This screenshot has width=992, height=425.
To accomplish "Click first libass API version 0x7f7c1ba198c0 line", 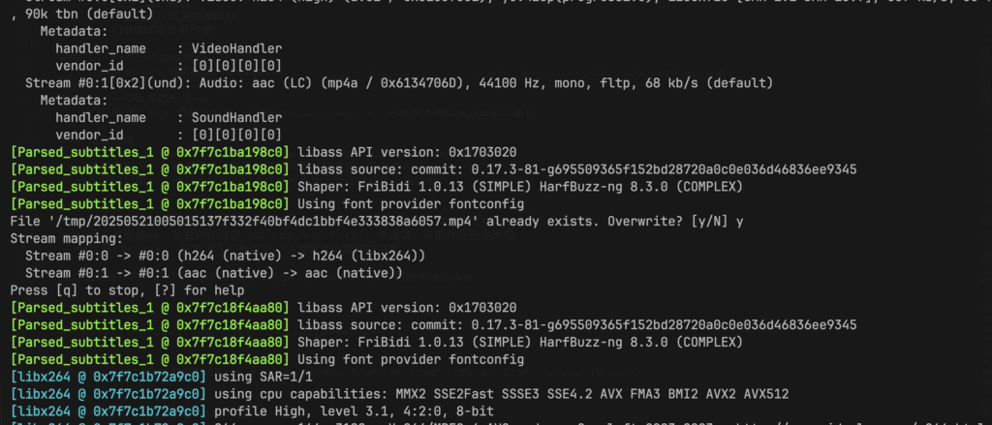I will (x=263, y=152).
